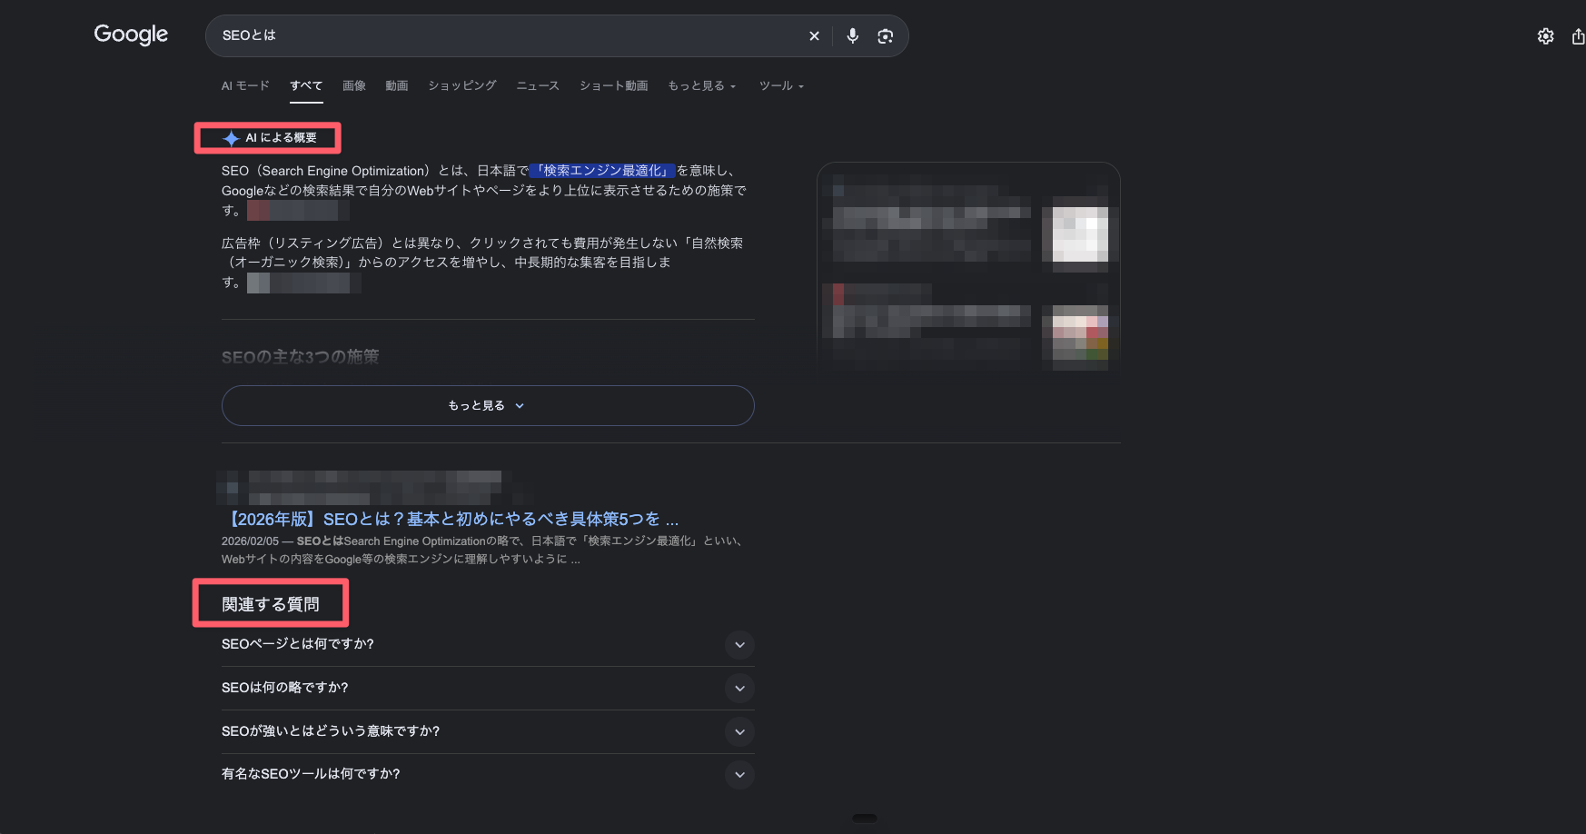Open the ツール dropdown
Screen dimensions: 1586x834
coord(782,85)
